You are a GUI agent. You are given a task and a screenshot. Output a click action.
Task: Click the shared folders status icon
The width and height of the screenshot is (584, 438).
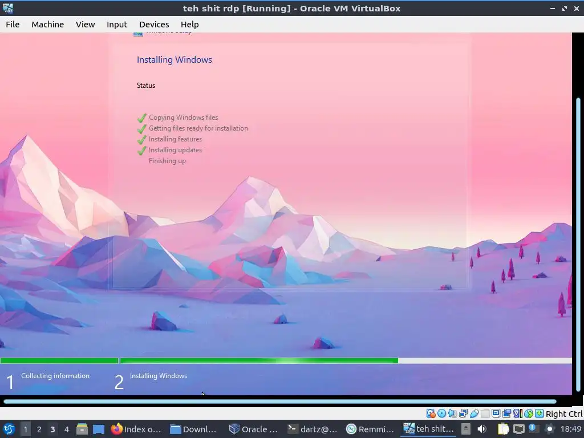pos(485,413)
